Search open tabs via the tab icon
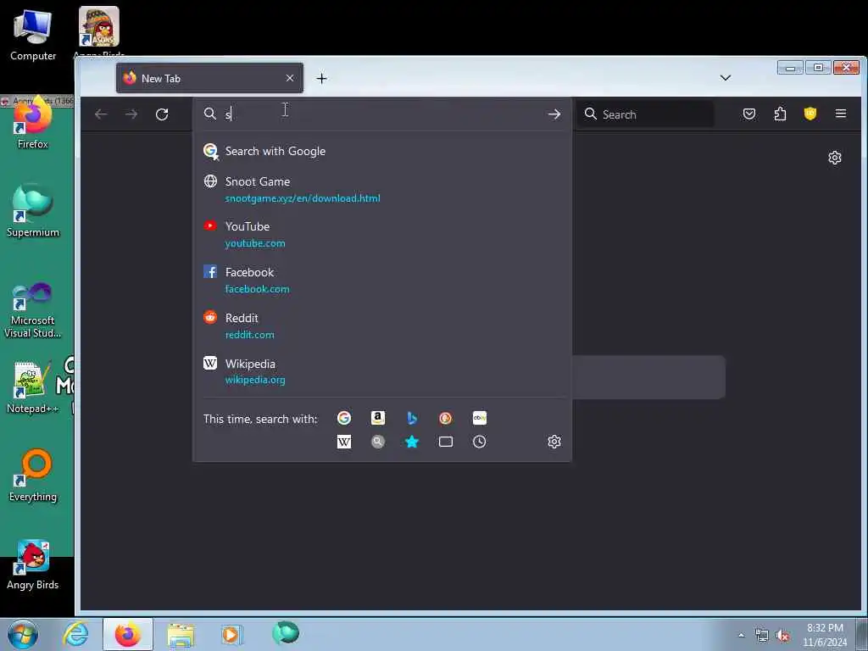This screenshot has width=868, height=651. [x=446, y=442]
